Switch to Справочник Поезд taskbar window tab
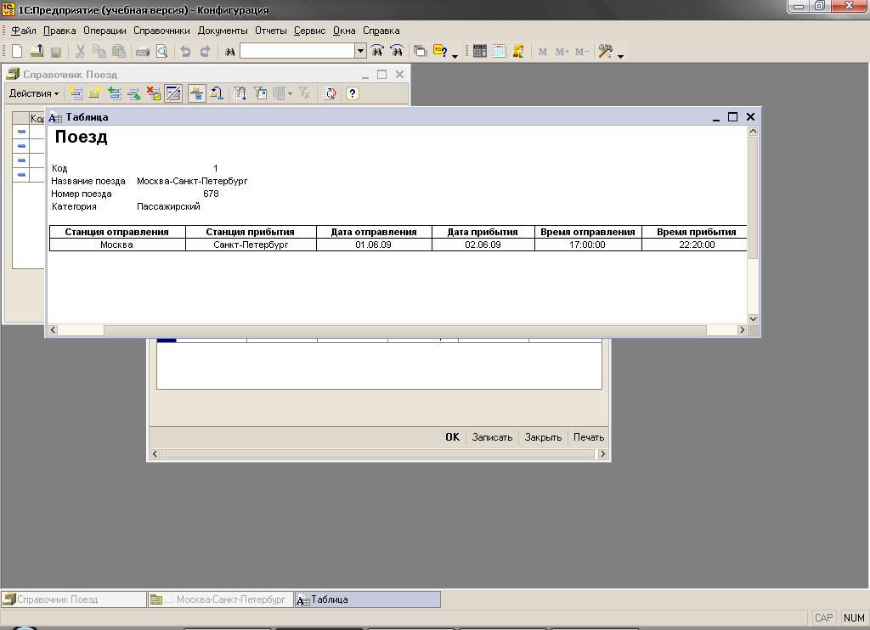The image size is (870, 630). pyautogui.click(x=74, y=599)
